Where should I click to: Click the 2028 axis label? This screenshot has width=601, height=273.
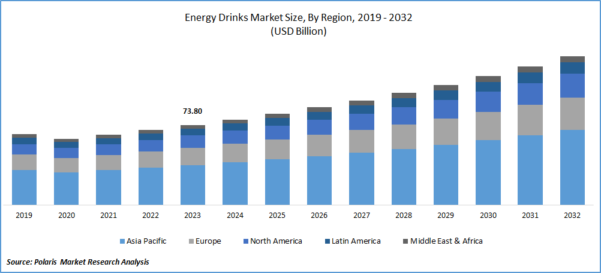pyautogui.click(x=404, y=216)
